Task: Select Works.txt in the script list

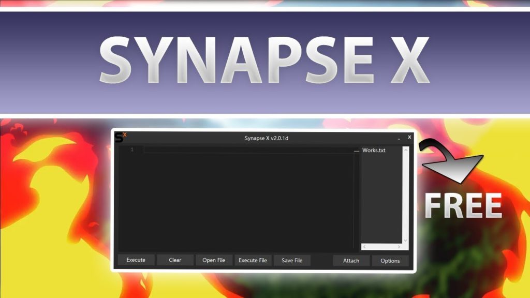Action: (374, 151)
